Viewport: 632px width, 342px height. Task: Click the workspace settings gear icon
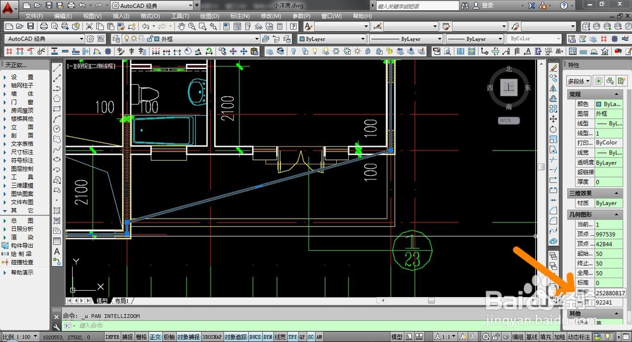coord(90,39)
